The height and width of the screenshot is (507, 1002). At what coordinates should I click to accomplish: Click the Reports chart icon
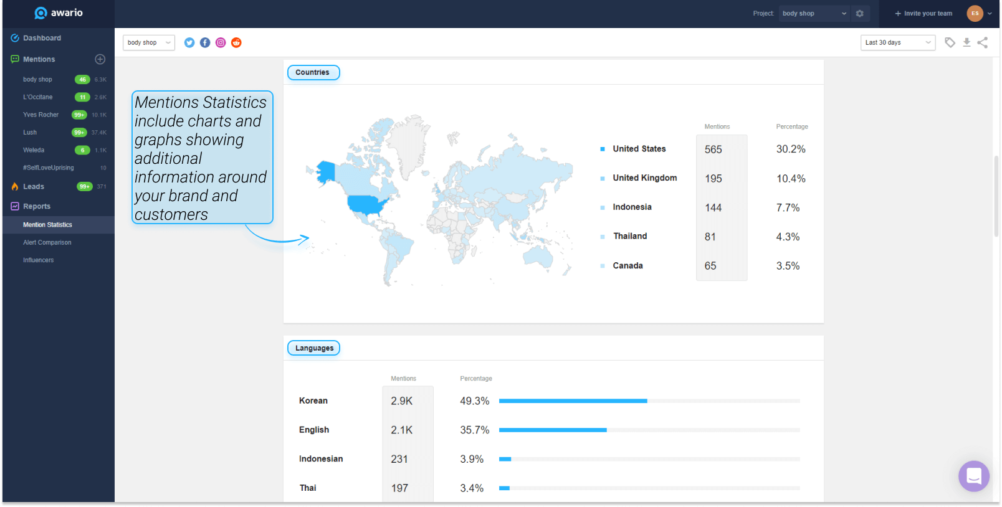15,206
